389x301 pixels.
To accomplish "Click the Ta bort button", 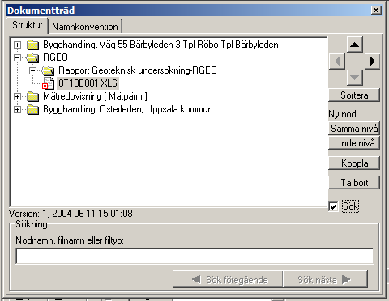I will point(354,183).
